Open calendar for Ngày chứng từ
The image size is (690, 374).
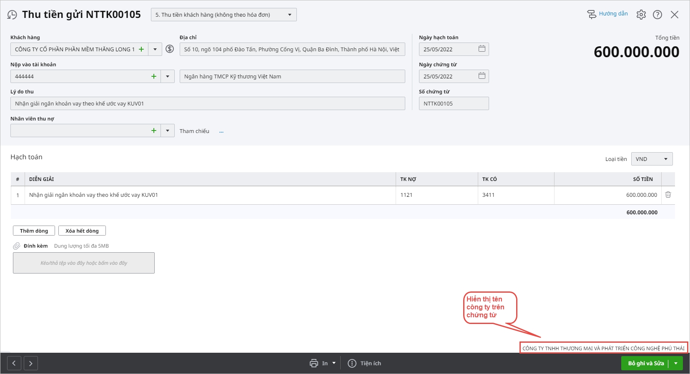(482, 76)
